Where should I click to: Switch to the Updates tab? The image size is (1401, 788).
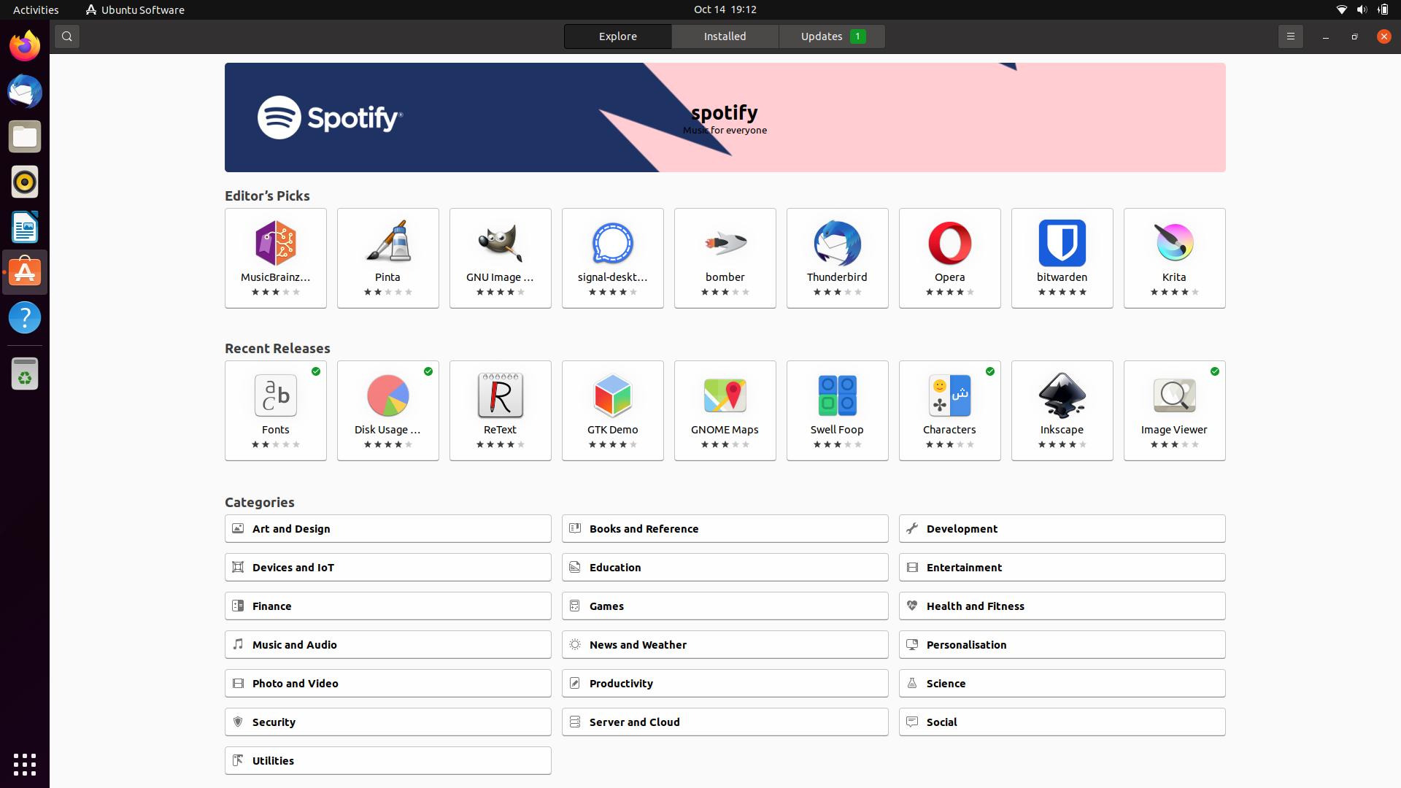click(832, 36)
